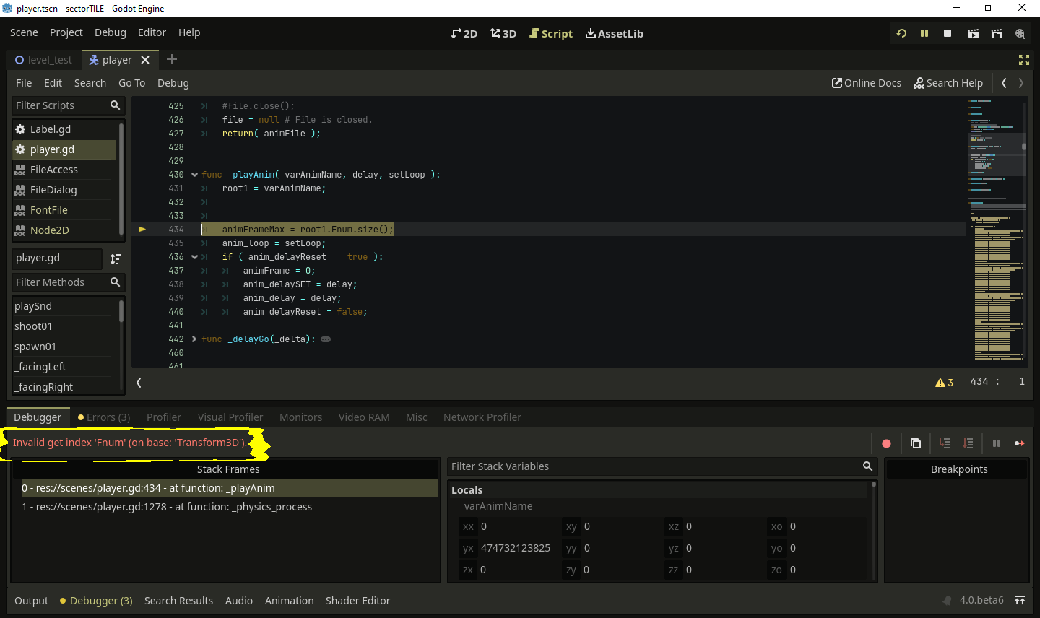Expand the folded _delayGo function
Viewport: 1040px width, 618px height.
[194, 339]
